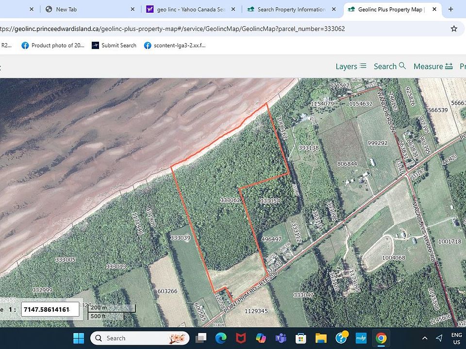Open Microsoft Store from the taskbar

300,338
